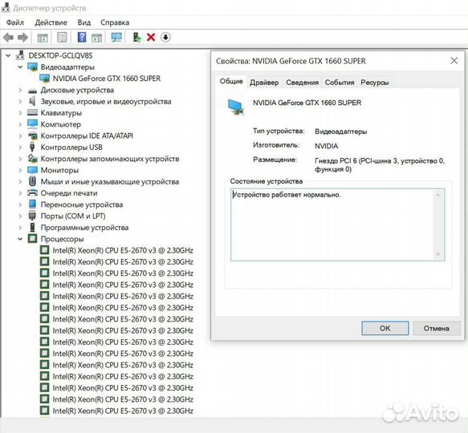Click the Отмена button

437,328
